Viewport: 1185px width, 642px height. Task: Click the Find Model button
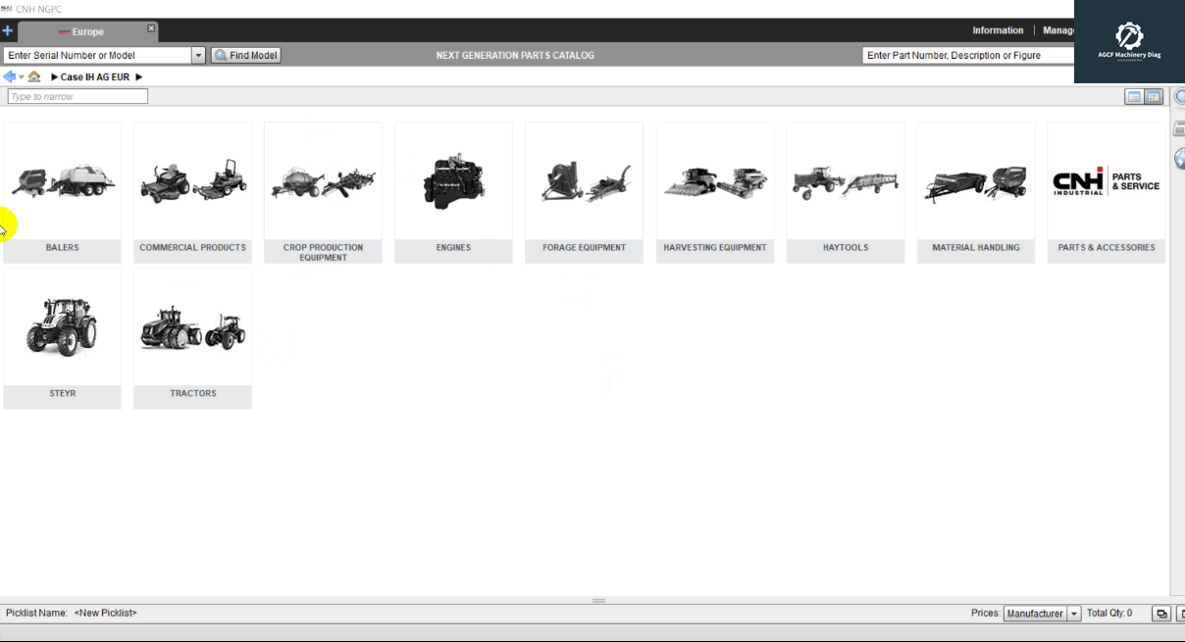coord(244,55)
